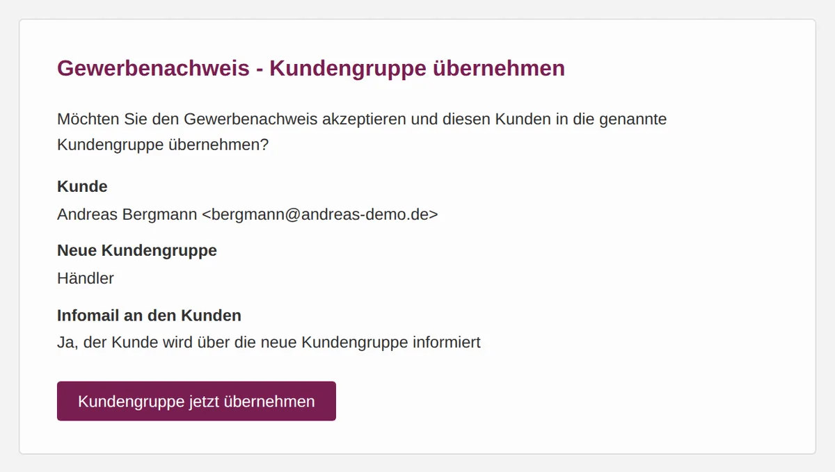This screenshot has height=472, width=835.
Task: Click the email bergmann@andreas-demo.de
Action: [x=320, y=214]
